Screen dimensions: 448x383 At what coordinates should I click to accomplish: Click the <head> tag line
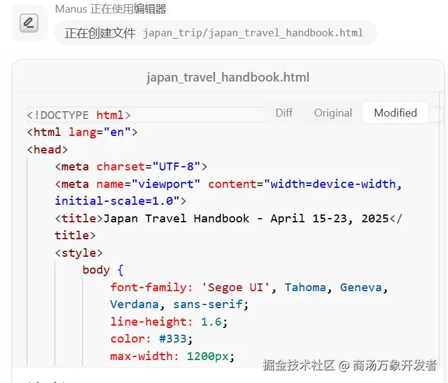48,149
